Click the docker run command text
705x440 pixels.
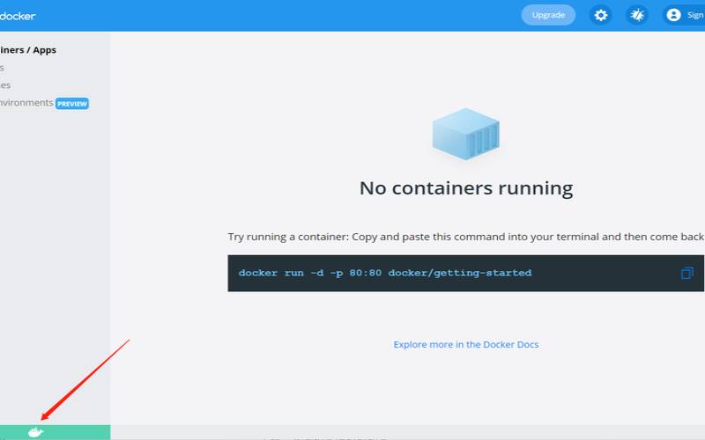click(x=385, y=273)
